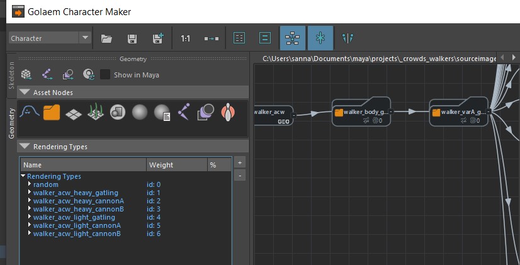Click the single-box layout icon in toolbar
This screenshot has width=520, height=265.
pos(264,38)
